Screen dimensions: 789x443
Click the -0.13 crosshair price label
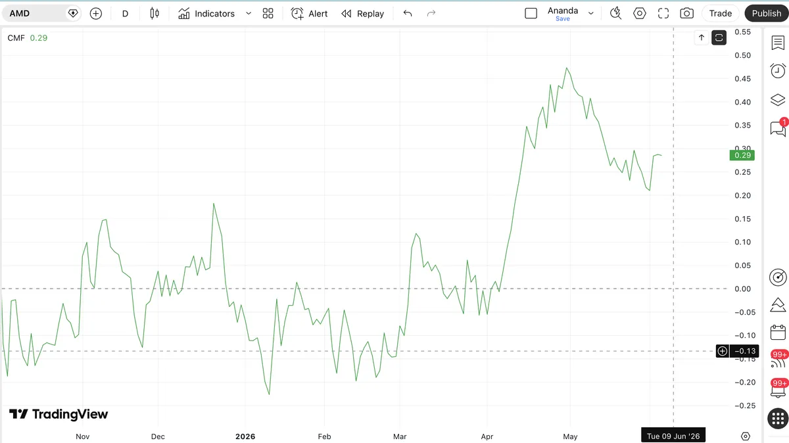(x=745, y=351)
